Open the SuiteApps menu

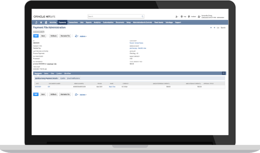point(169,22)
